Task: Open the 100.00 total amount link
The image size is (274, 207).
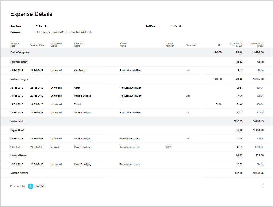Action: 260,96
